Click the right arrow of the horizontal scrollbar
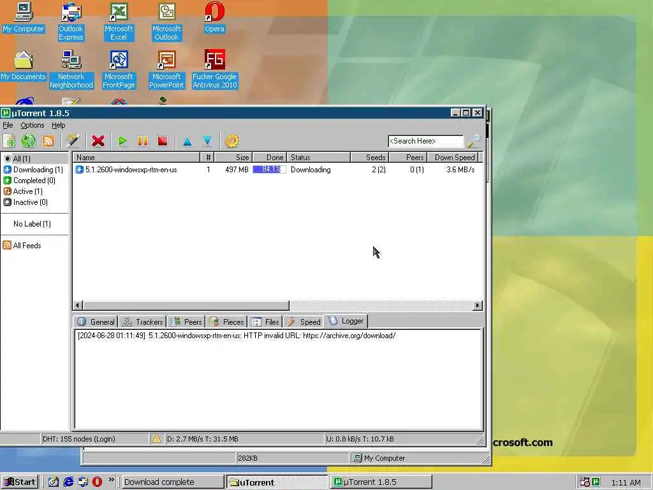The image size is (653, 490). (477, 306)
